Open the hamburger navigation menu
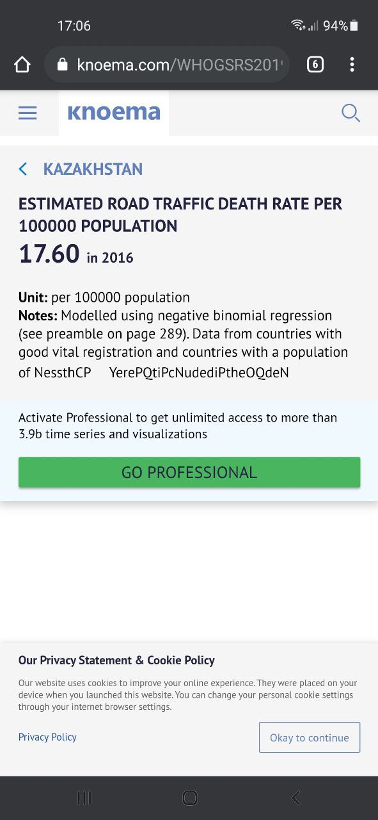Viewport: 378px width, 820px height. click(28, 113)
